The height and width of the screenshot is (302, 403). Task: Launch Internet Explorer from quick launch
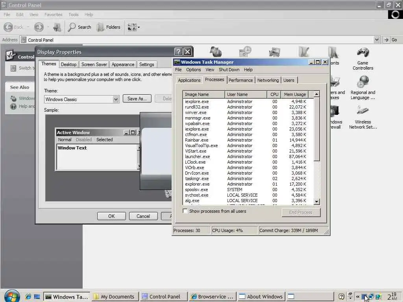tap(28, 296)
